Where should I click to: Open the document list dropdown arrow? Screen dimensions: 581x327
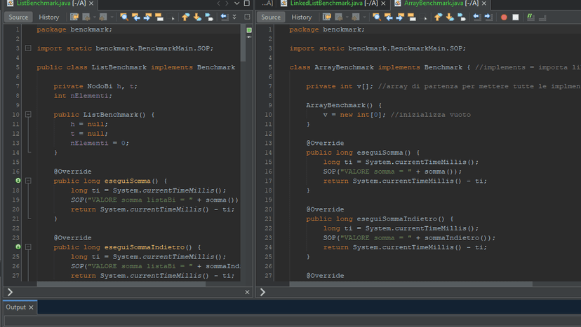(x=236, y=4)
